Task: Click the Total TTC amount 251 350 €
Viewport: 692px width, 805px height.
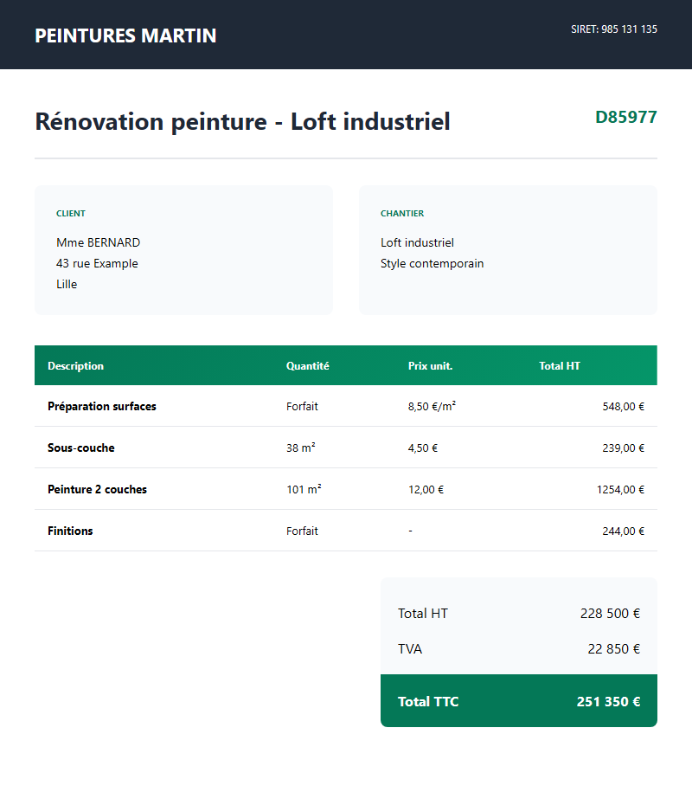Action: tap(608, 702)
